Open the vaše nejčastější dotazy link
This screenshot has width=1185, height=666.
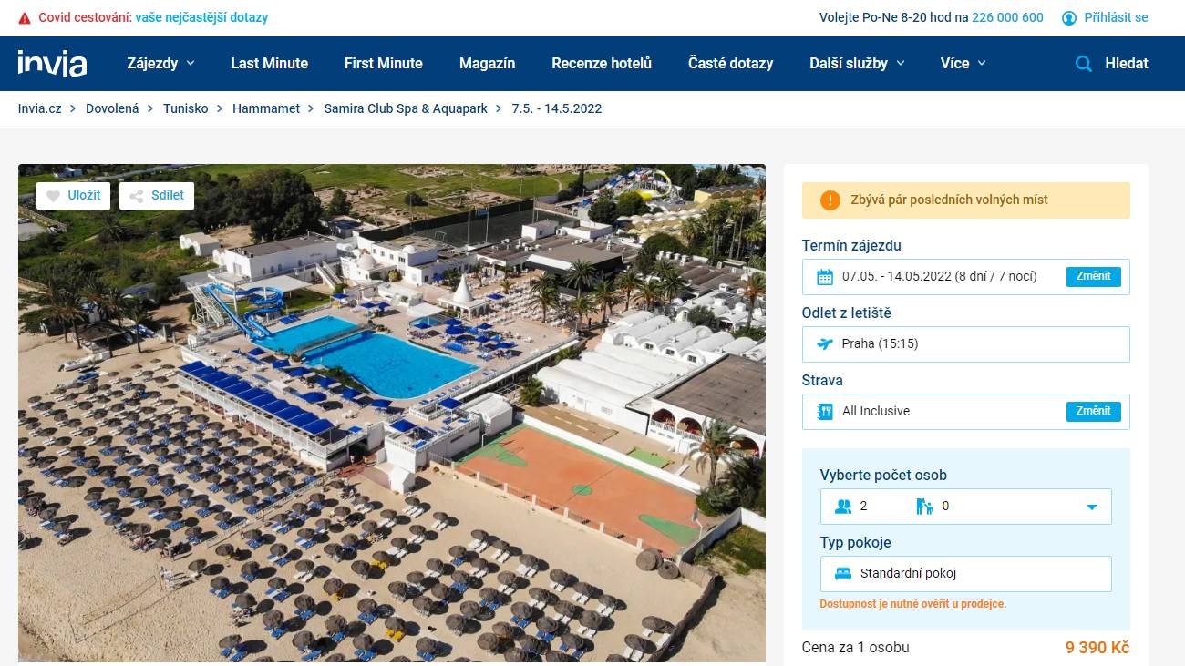click(x=201, y=17)
